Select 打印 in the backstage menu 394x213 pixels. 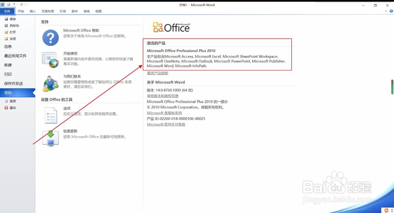click(x=8, y=74)
